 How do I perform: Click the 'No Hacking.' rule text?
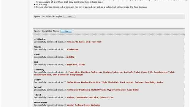coord(42,5)
